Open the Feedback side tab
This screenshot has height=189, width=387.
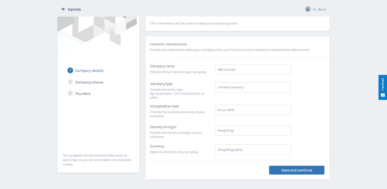(383, 87)
